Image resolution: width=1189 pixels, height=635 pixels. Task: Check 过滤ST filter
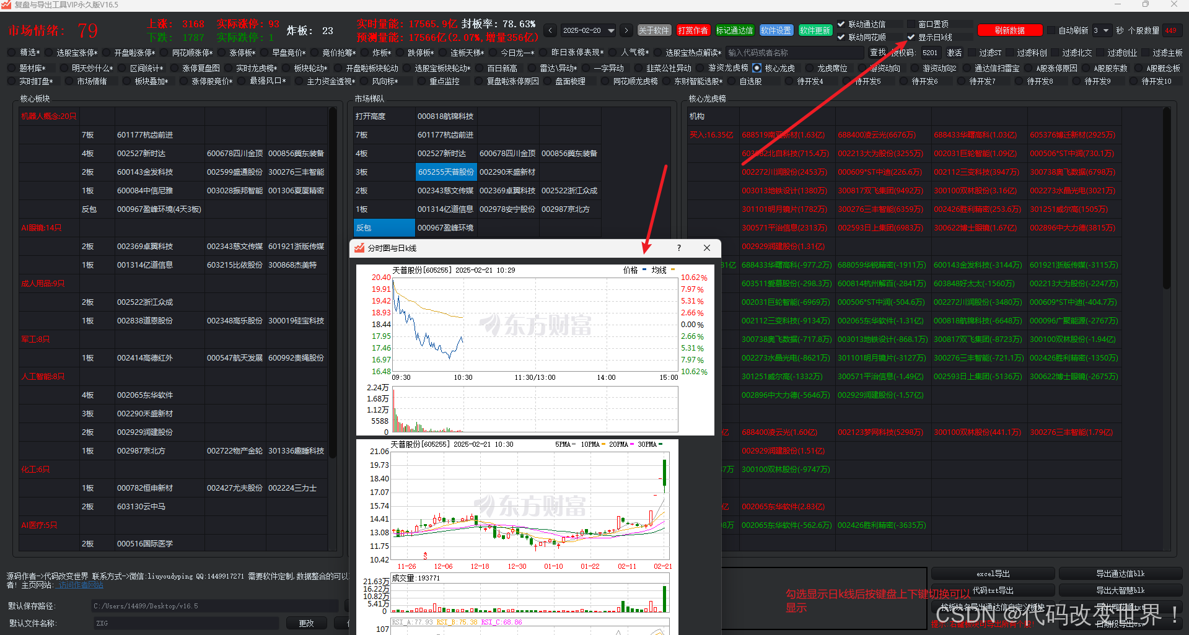tap(971, 53)
